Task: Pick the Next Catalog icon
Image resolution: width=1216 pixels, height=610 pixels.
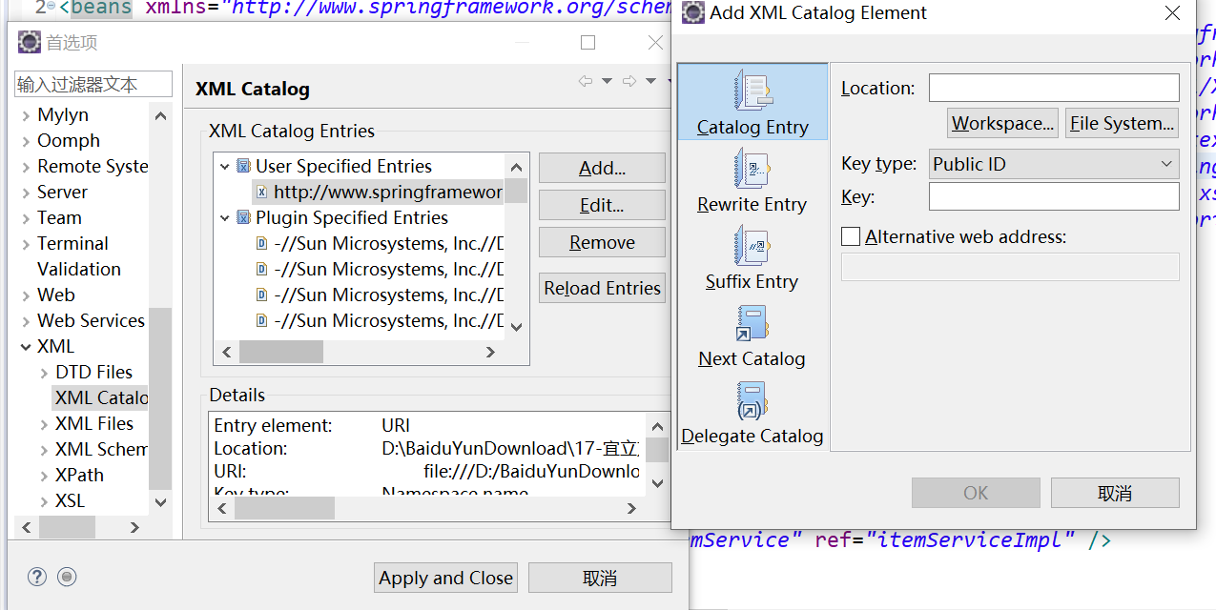Action: click(752, 324)
